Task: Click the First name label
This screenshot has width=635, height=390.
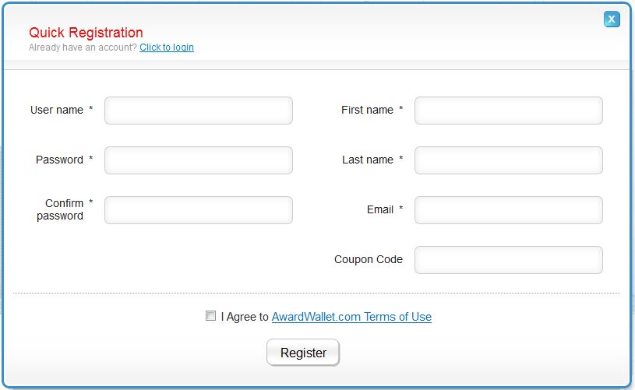Action: (367, 110)
